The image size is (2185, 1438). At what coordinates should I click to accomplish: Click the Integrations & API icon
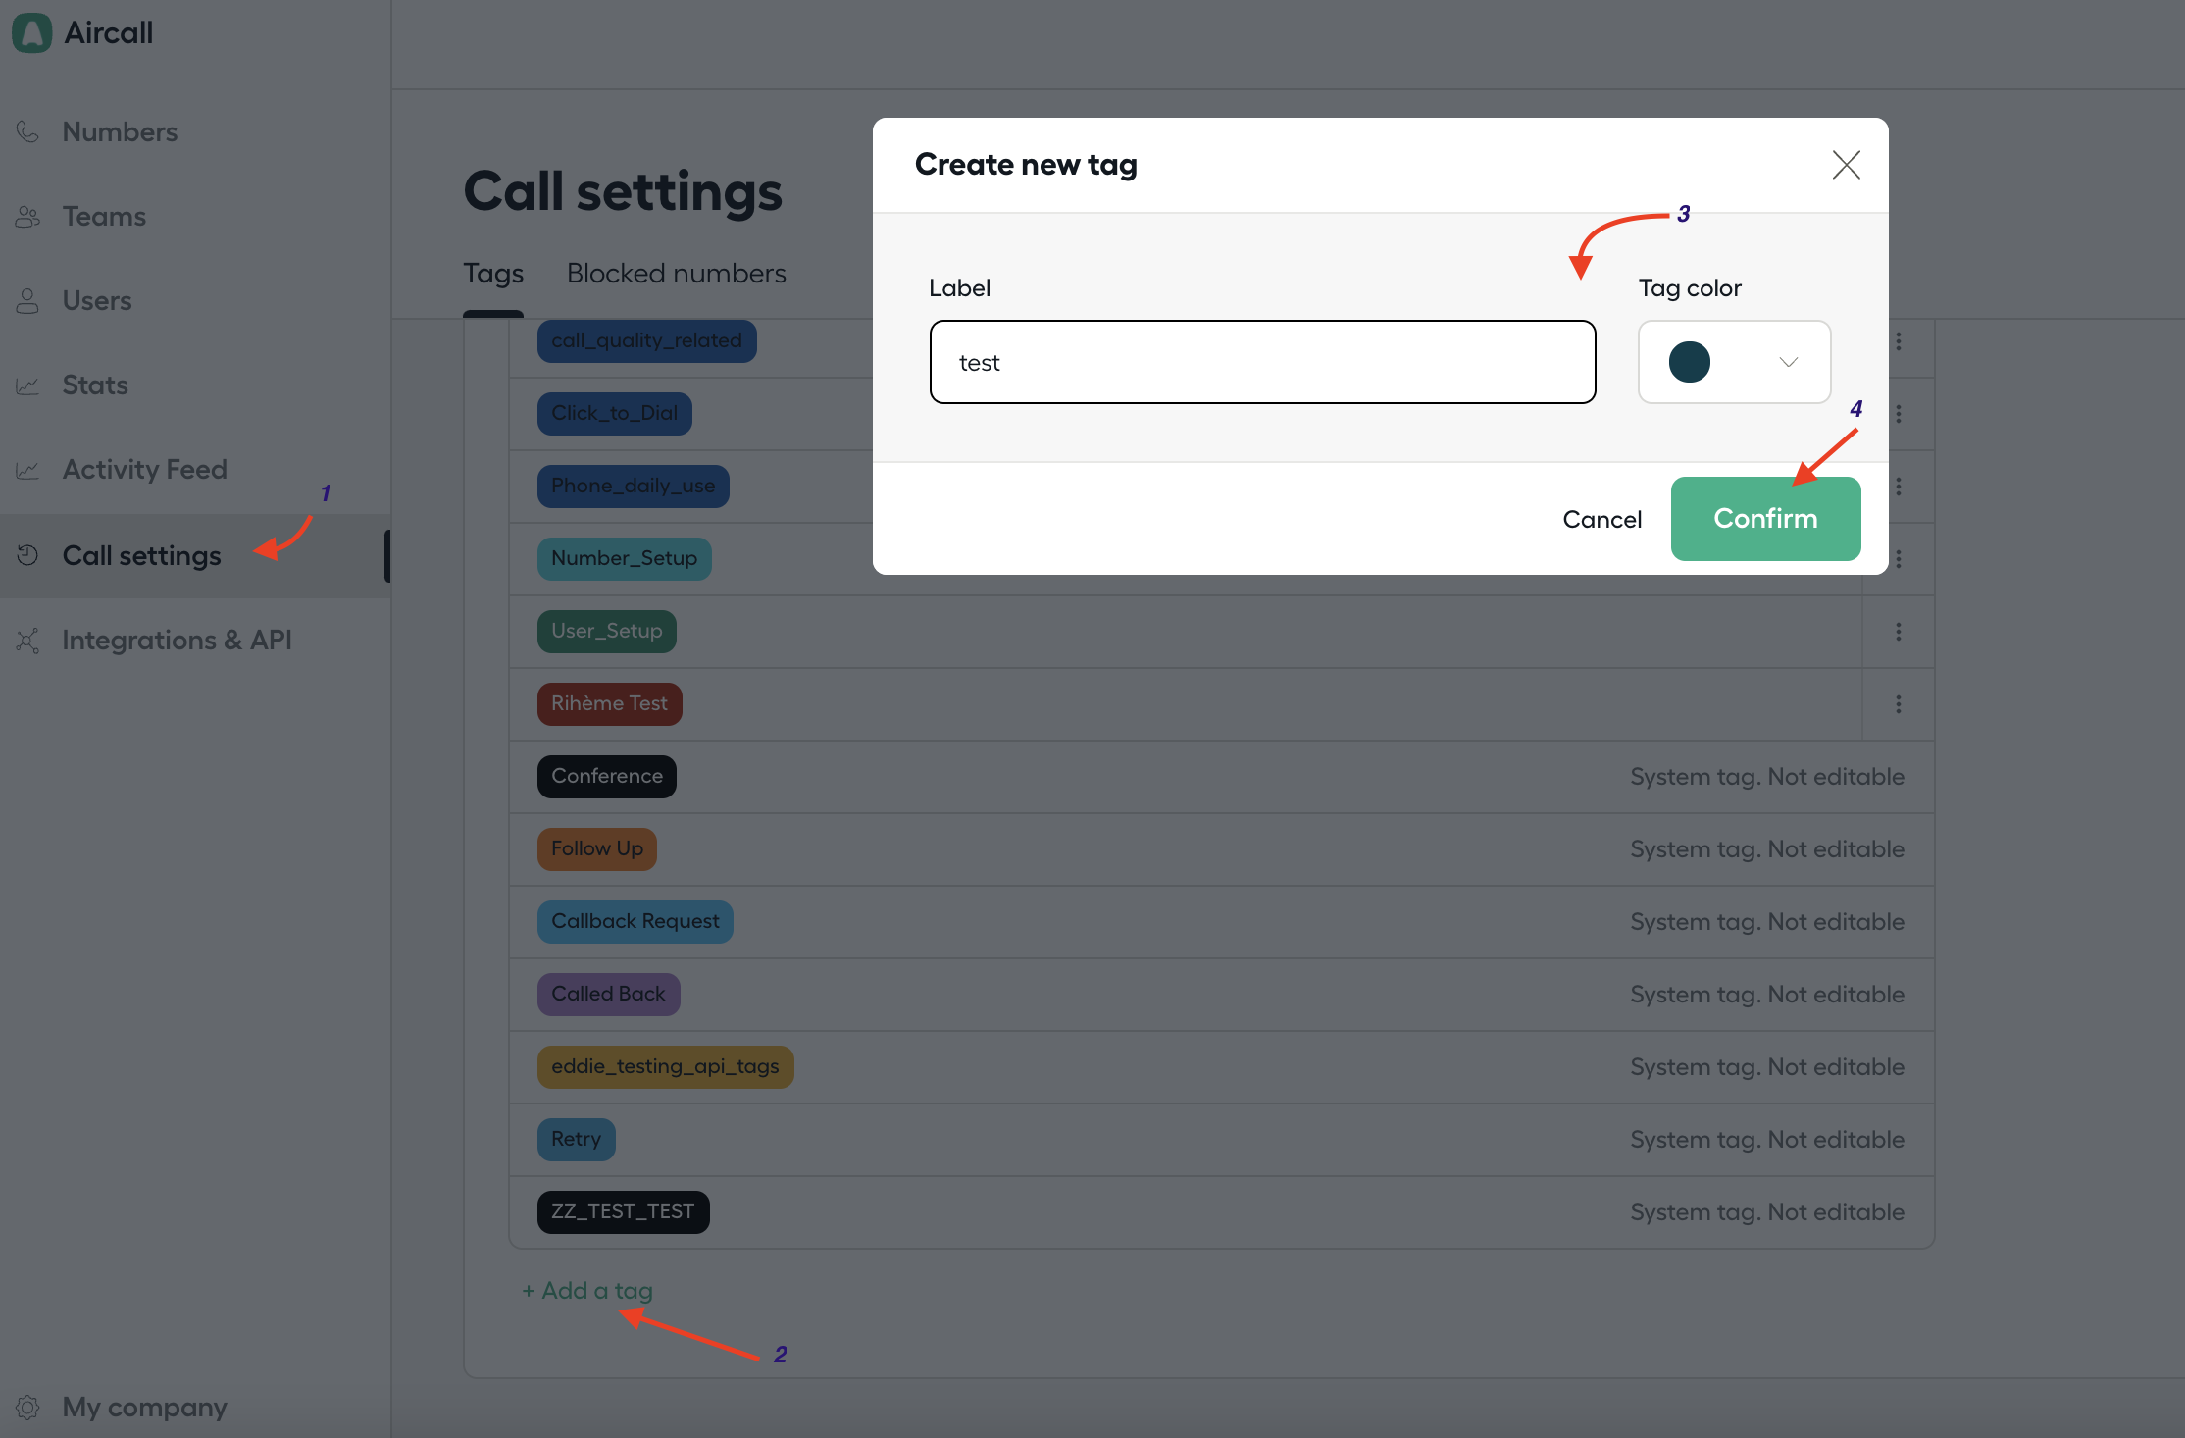[27, 640]
